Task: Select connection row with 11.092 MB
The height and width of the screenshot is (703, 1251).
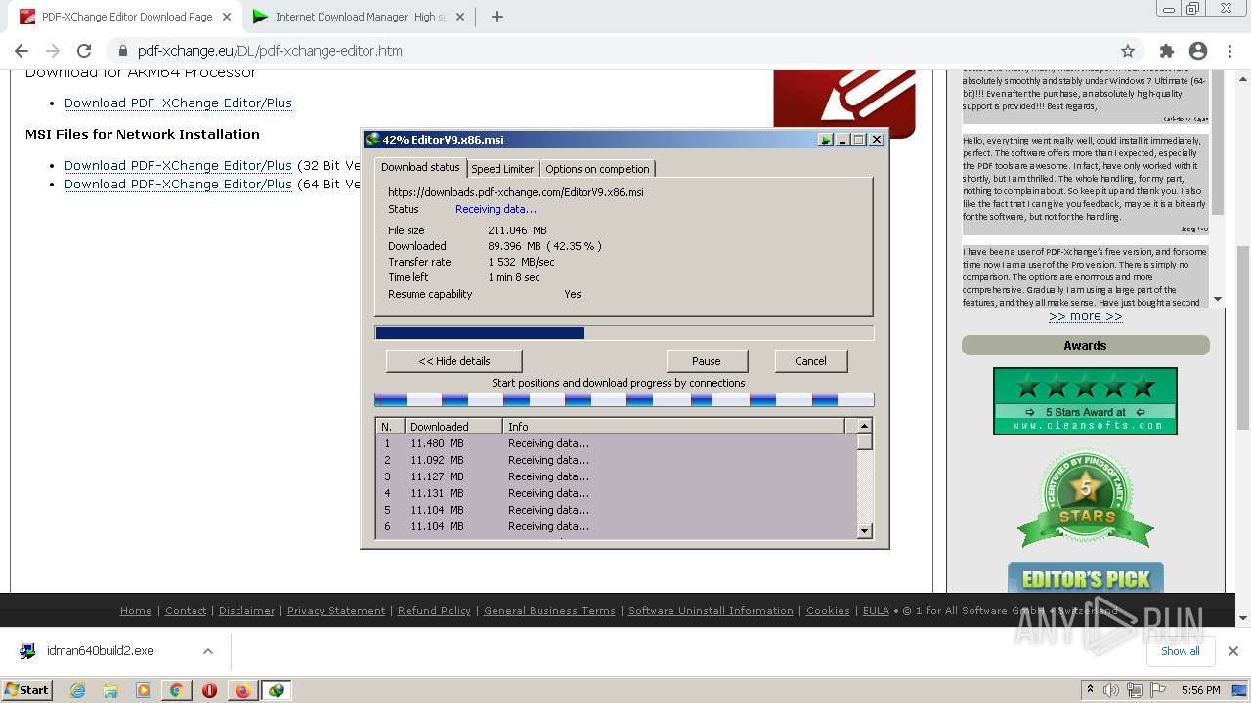Action: click(x=617, y=460)
